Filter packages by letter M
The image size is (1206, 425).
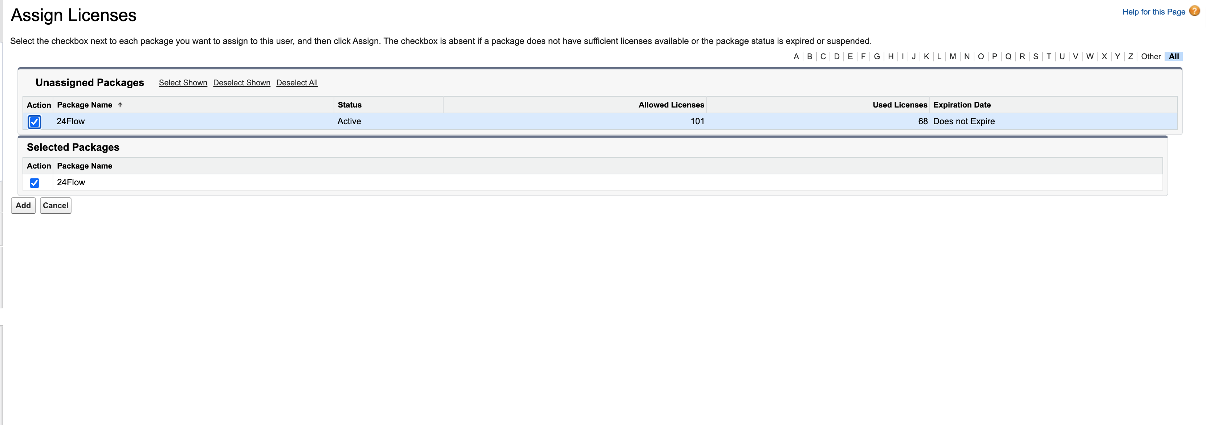pos(953,56)
